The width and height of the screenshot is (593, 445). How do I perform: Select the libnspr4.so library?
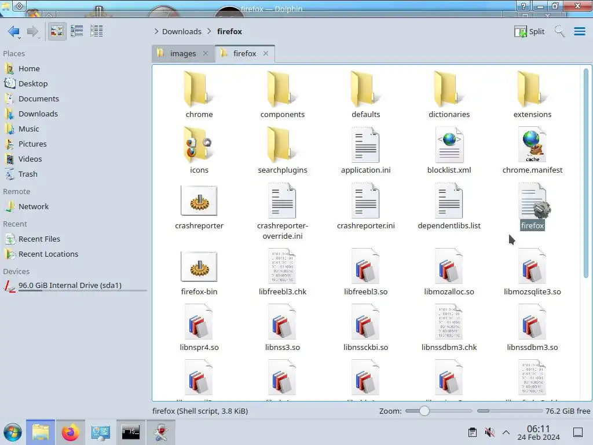[199, 328]
